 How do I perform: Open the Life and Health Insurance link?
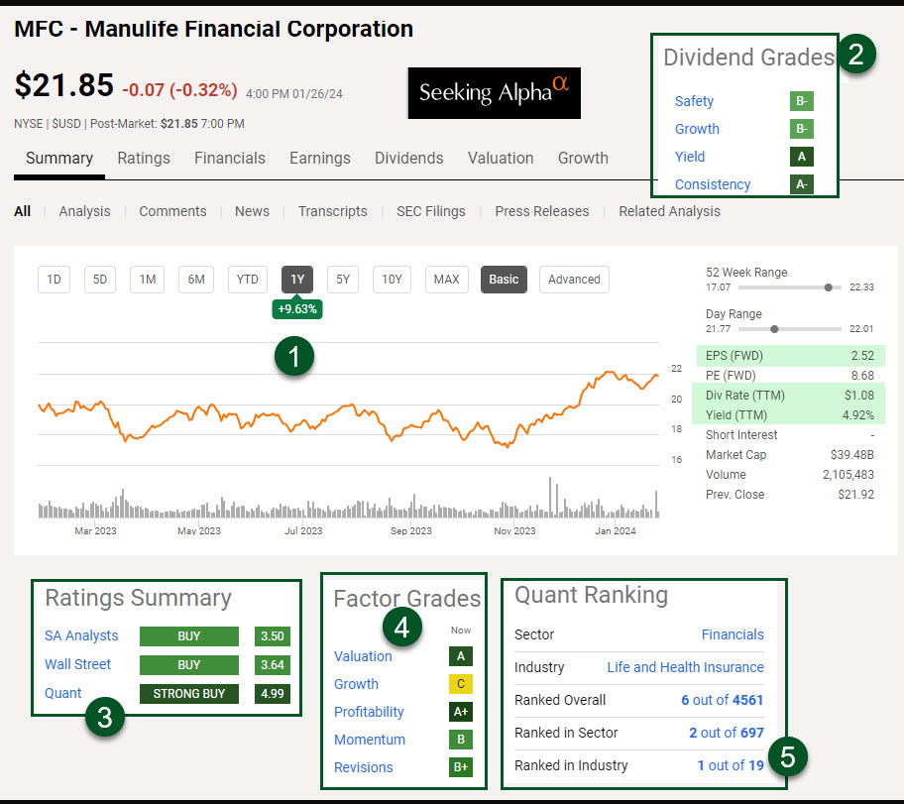click(685, 667)
